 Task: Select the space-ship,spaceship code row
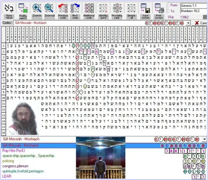(28, 156)
